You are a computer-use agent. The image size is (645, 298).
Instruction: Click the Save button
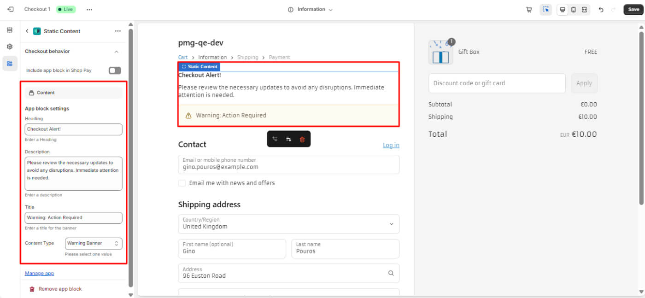(x=633, y=10)
